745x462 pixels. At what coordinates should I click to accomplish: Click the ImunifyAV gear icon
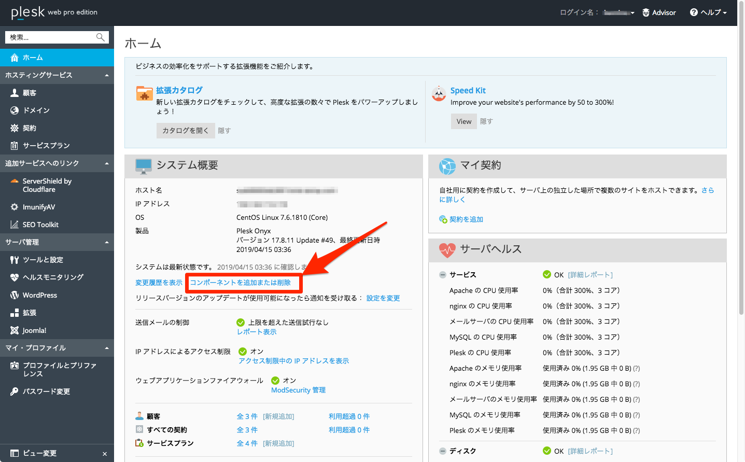(x=14, y=207)
